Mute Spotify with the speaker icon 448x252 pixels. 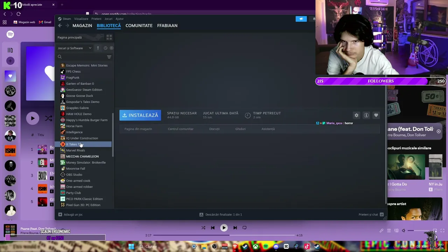tap(404, 231)
